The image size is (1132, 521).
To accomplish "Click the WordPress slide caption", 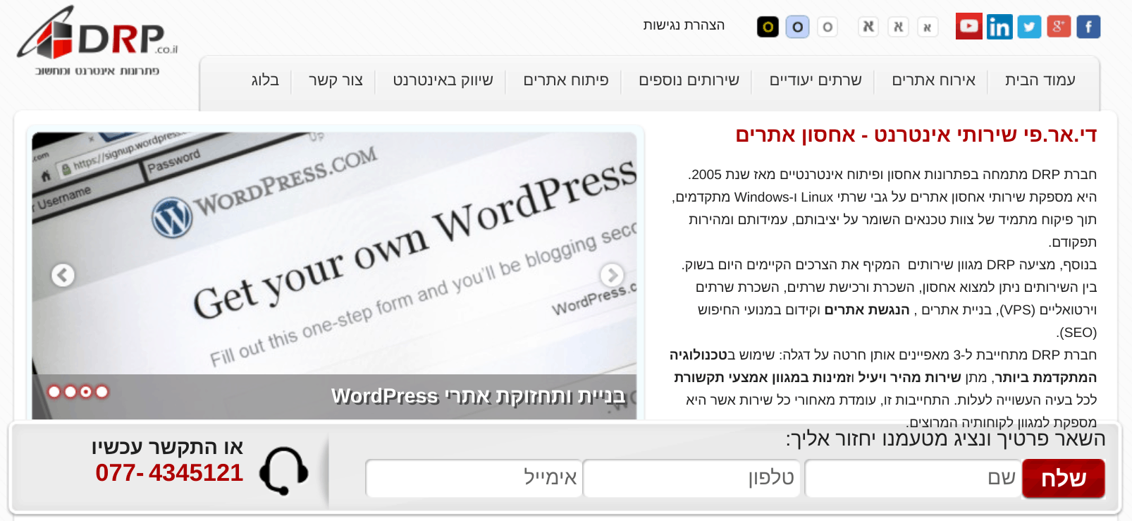I will coord(478,396).
